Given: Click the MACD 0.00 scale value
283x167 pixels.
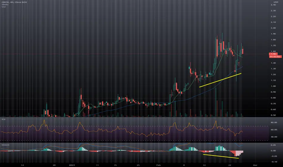Looking at the screenshot, I should tap(273, 151).
